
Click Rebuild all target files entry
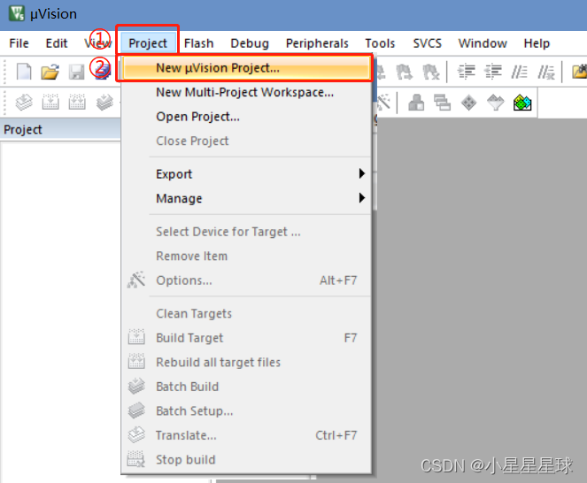tap(246, 362)
